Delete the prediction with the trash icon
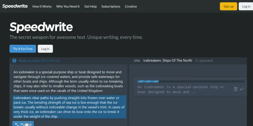Screen dimensions: 253x126 pos(236,89)
